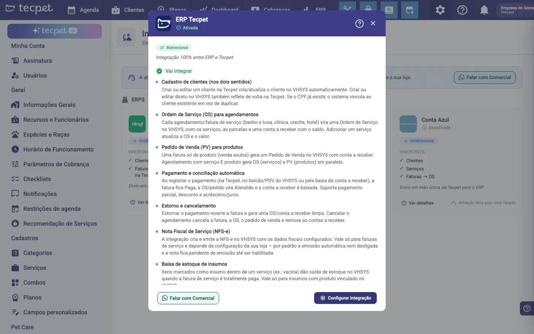Open Usuários in the sidebar
Viewport: 534px width, 334px height.
(x=35, y=75)
